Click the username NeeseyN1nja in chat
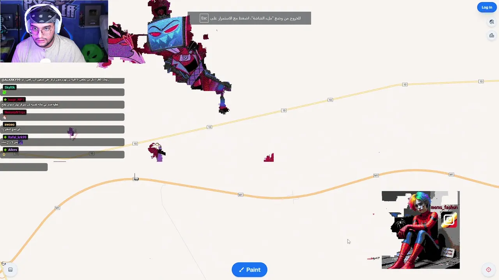Screen dimensions: 499x280 pyautogui.click(x=14, y=112)
